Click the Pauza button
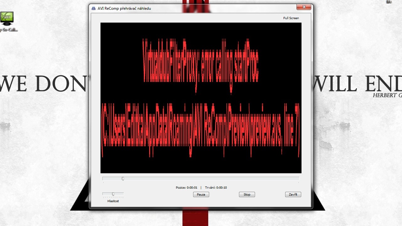The image size is (402, 226). coord(201,195)
